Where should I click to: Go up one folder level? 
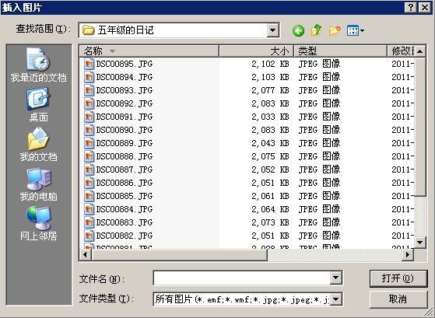pos(316,30)
